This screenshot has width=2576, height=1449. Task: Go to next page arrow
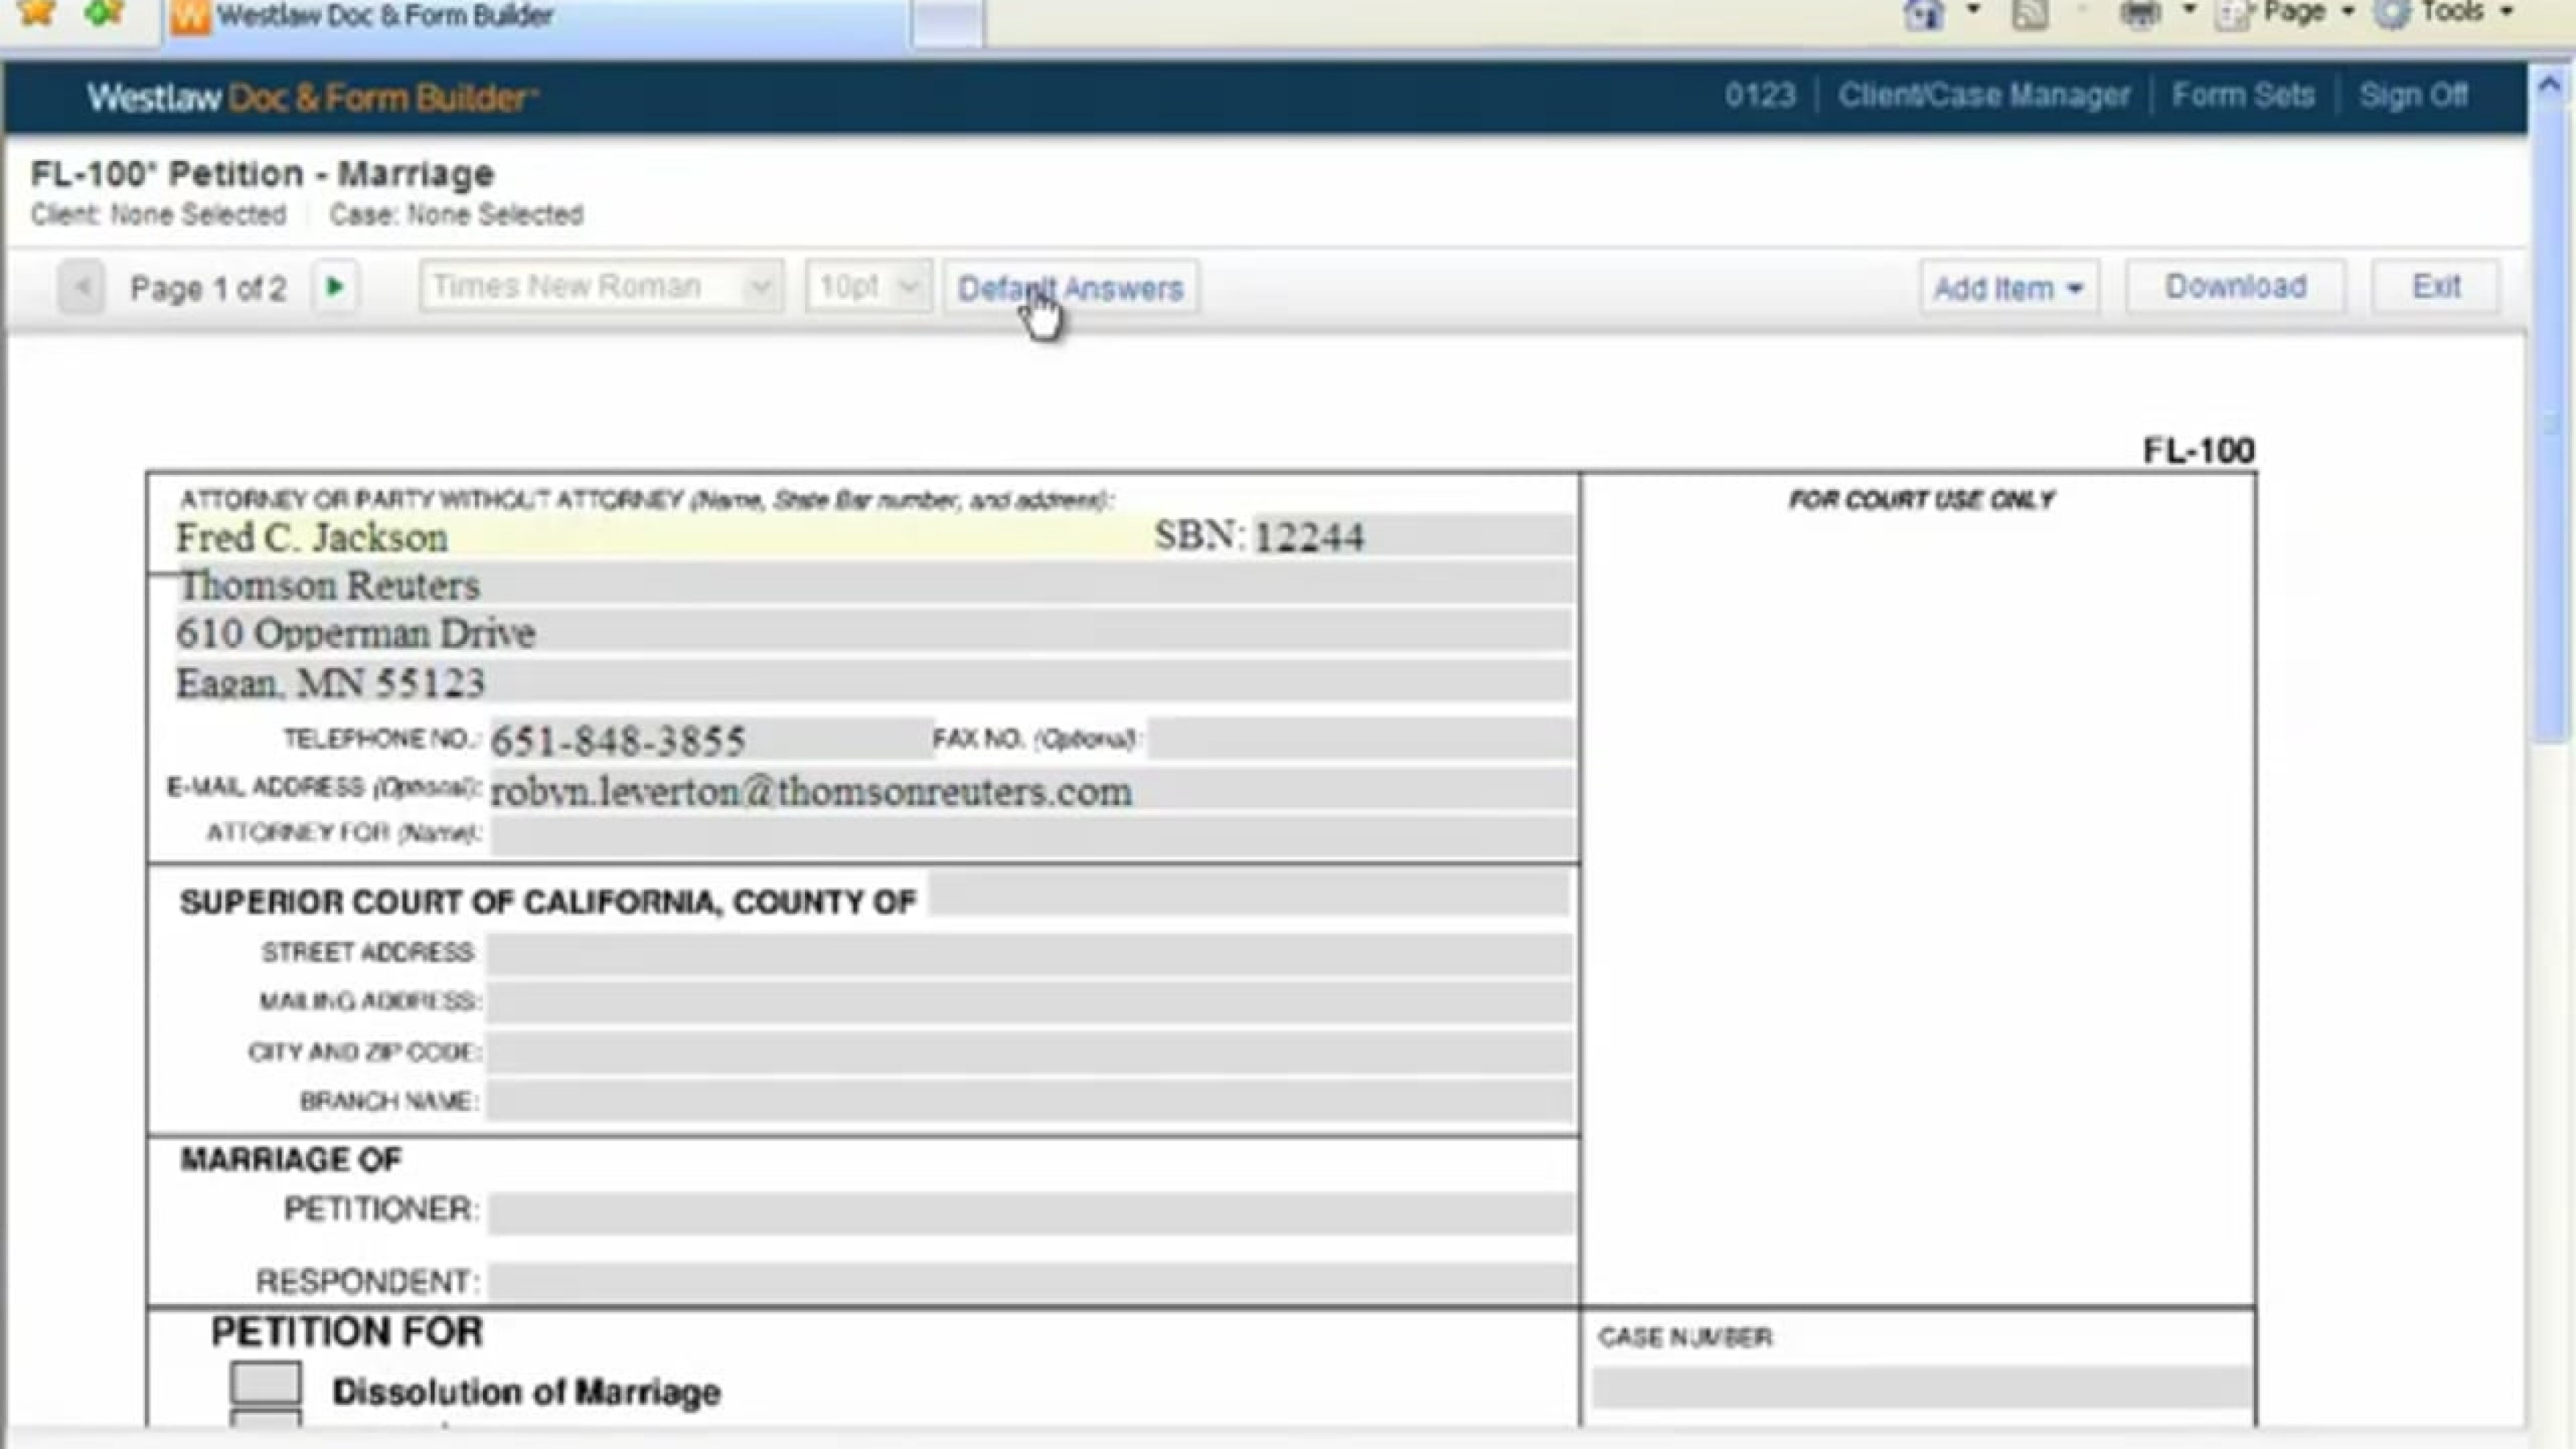click(335, 288)
